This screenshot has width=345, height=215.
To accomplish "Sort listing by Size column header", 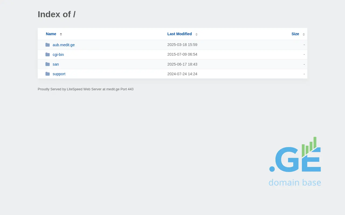I will coord(295,34).
